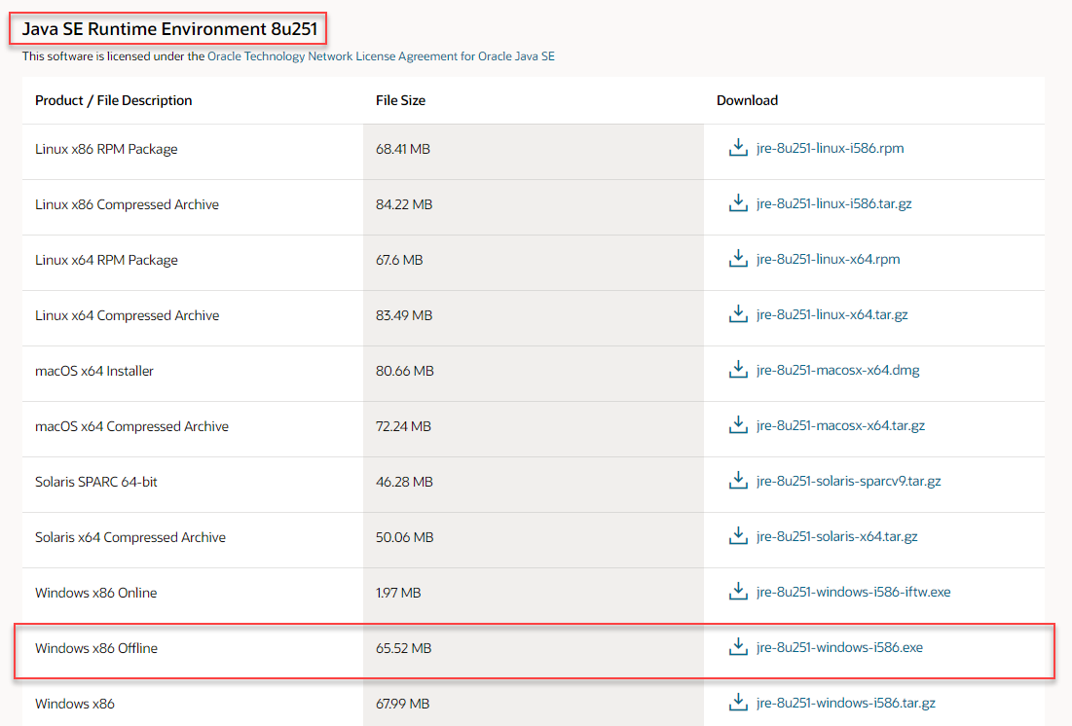Viewport: 1072px width, 726px height.
Task: Click download icon for windows-i586.tar.gz
Action: coord(738,702)
